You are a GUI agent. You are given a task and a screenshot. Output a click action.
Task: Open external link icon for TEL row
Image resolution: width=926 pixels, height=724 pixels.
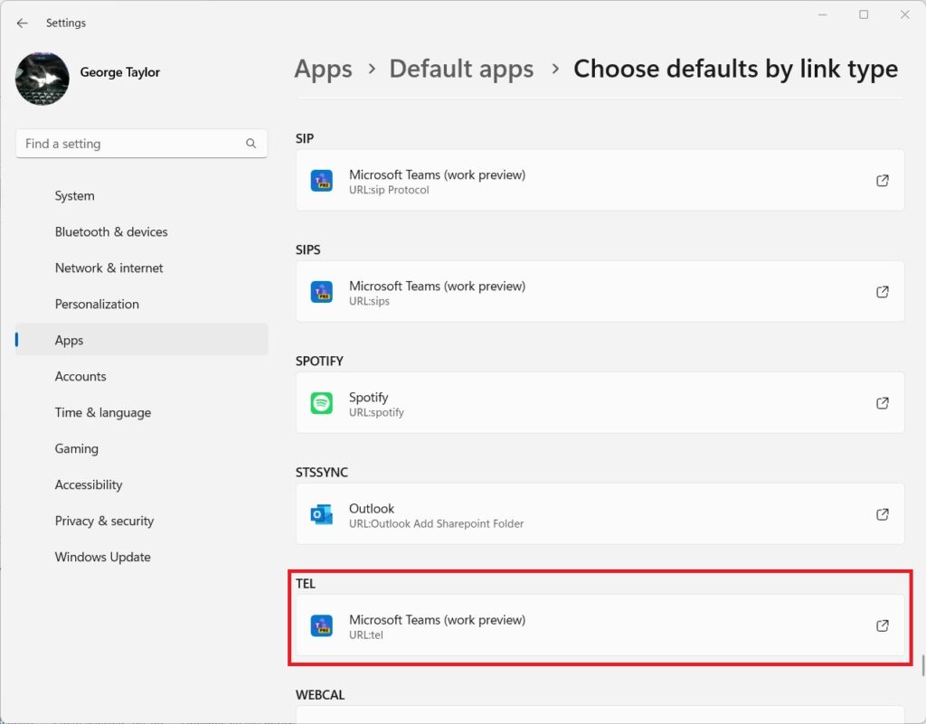coord(883,625)
